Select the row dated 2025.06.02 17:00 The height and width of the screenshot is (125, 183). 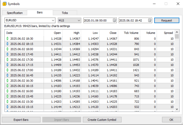(90, 70)
